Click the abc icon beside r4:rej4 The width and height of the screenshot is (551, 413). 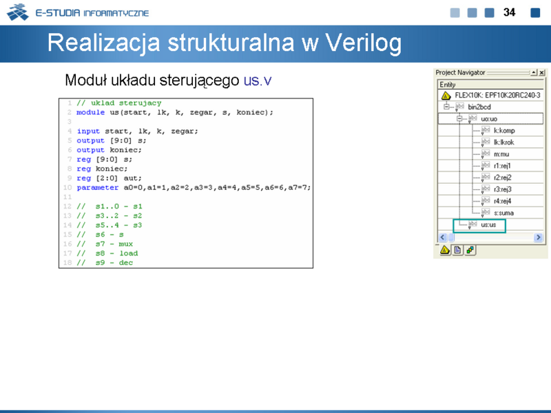(x=486, y=201)
